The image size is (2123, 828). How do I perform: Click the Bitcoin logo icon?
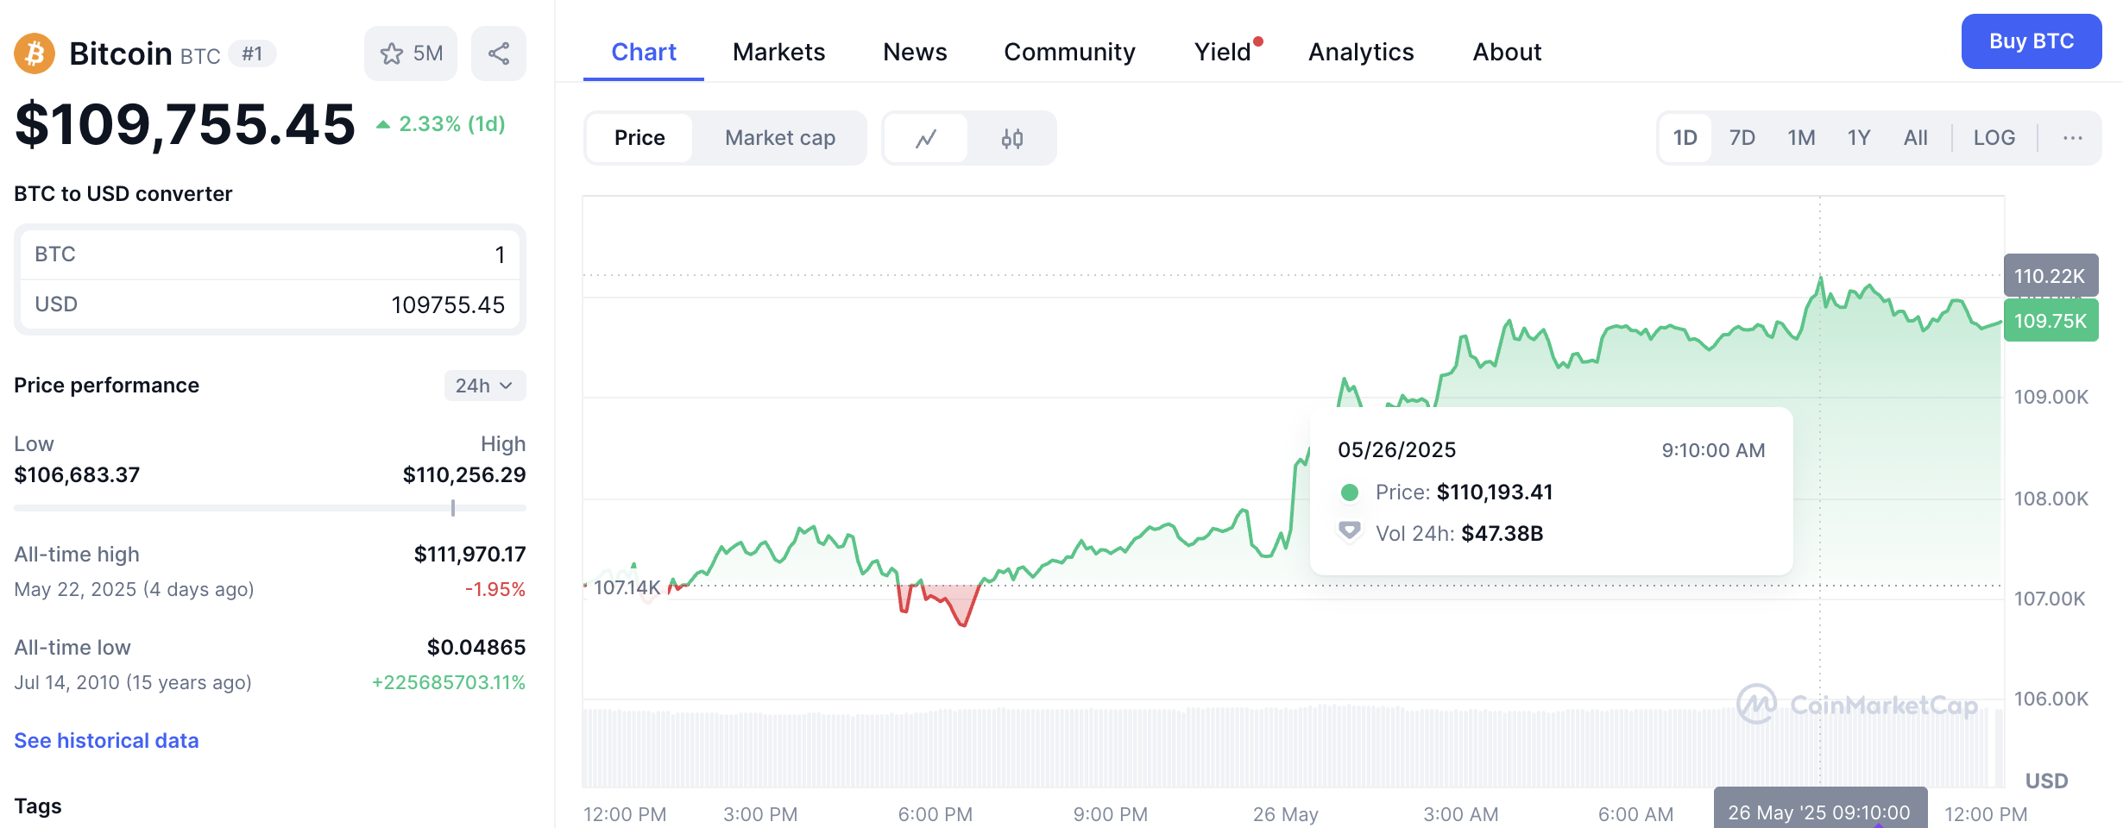point(35,53)
